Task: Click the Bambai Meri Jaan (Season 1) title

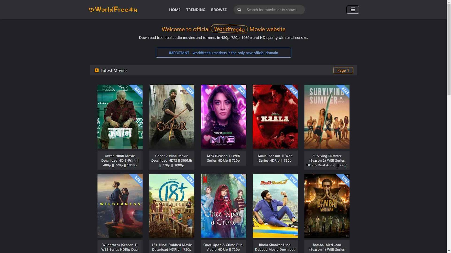Action: coord(327,247)
